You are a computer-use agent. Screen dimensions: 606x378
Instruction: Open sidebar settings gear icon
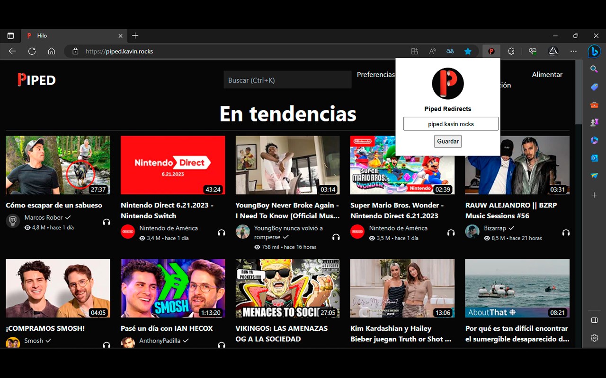(594, 338)
